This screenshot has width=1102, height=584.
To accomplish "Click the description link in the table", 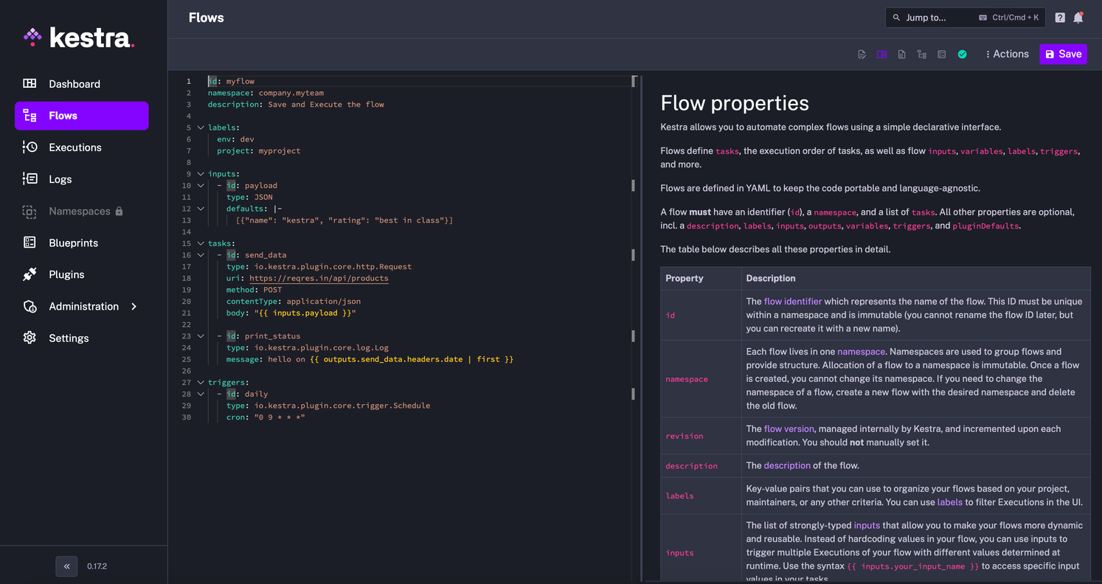I will [787, 465].
